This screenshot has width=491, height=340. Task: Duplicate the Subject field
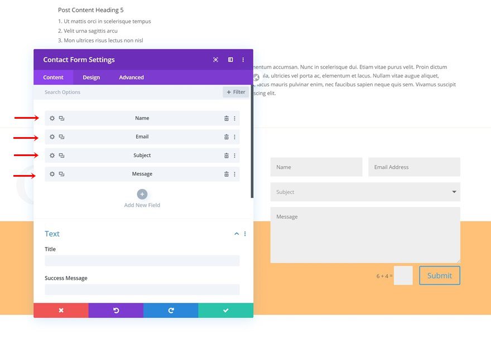pos(61,155)
